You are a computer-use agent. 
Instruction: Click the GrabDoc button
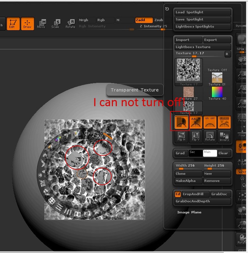point(221,194)
